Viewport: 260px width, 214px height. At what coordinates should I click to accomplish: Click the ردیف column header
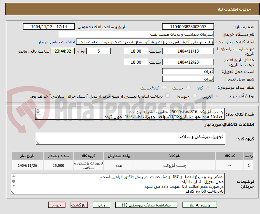[249, 156]
